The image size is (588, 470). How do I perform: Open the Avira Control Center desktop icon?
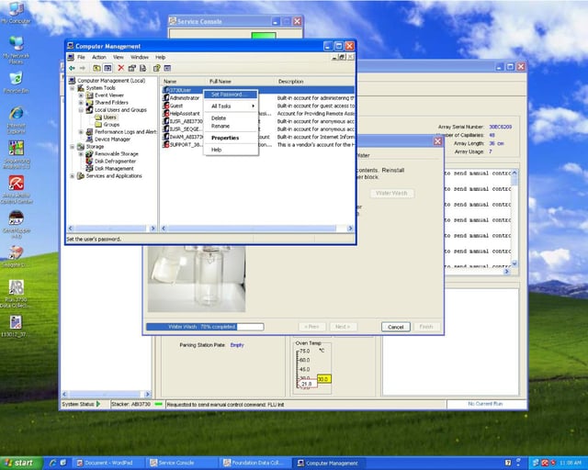coord(17,189)
